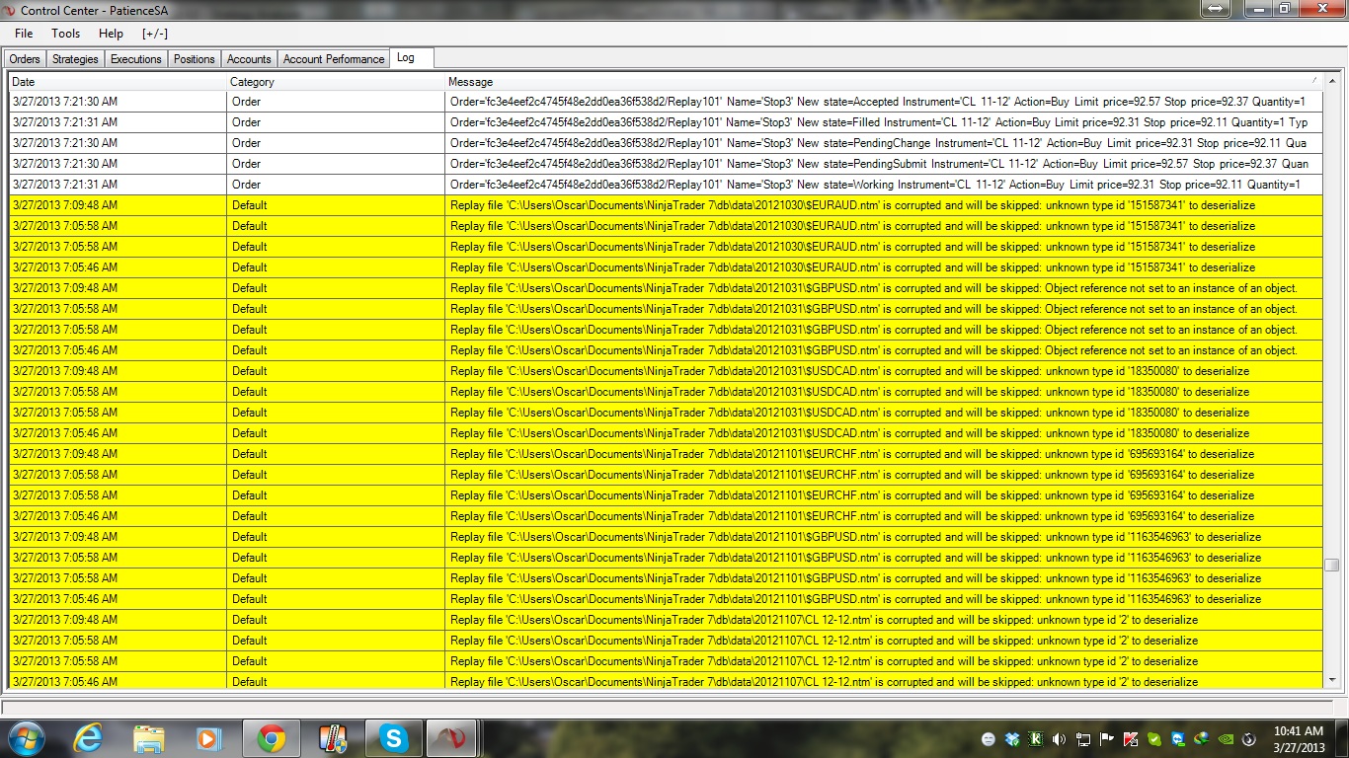Click the 7:21:30 AM date cell for state=Accepted

click(x=118, y=102)
